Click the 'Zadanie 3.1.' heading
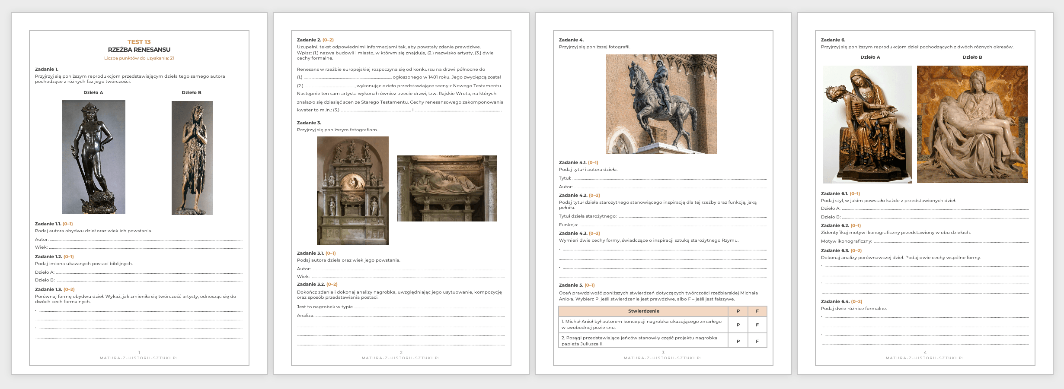This screenshot has width=1064, height=389. point(310,253)
